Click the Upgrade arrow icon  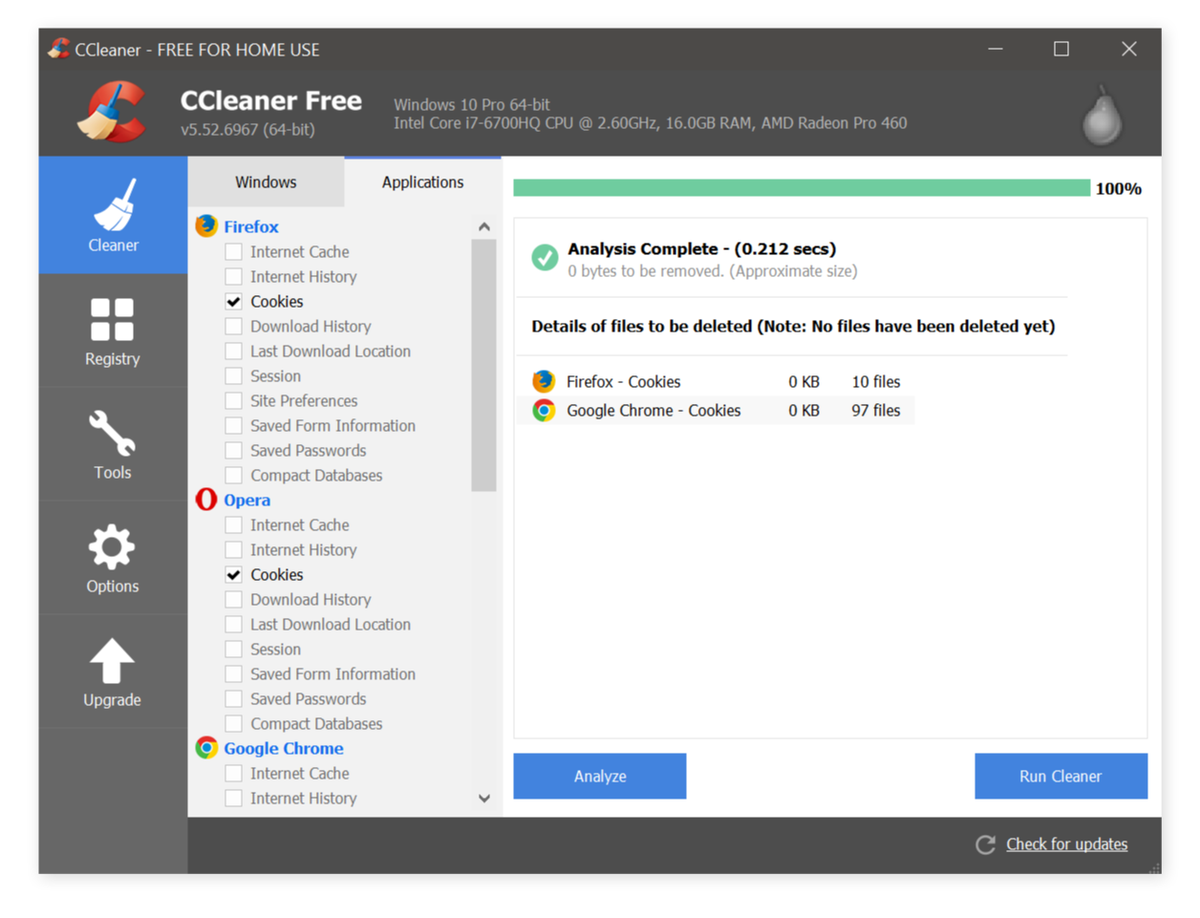[112, 661]
